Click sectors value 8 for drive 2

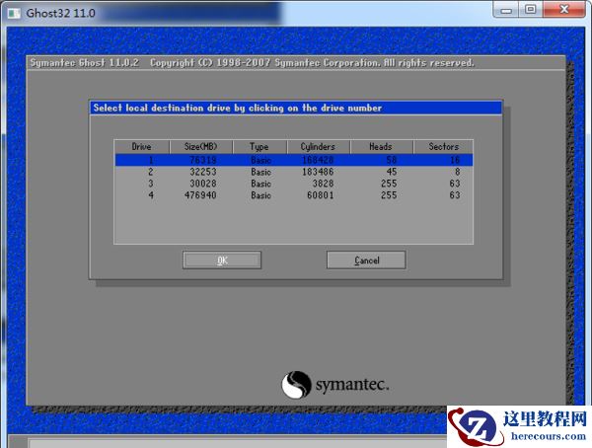tap(457, 172)
